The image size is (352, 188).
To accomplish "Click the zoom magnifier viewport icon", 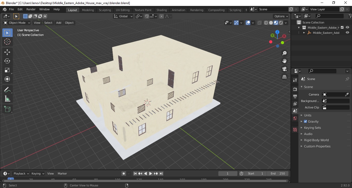I will (x=284, y=53).
